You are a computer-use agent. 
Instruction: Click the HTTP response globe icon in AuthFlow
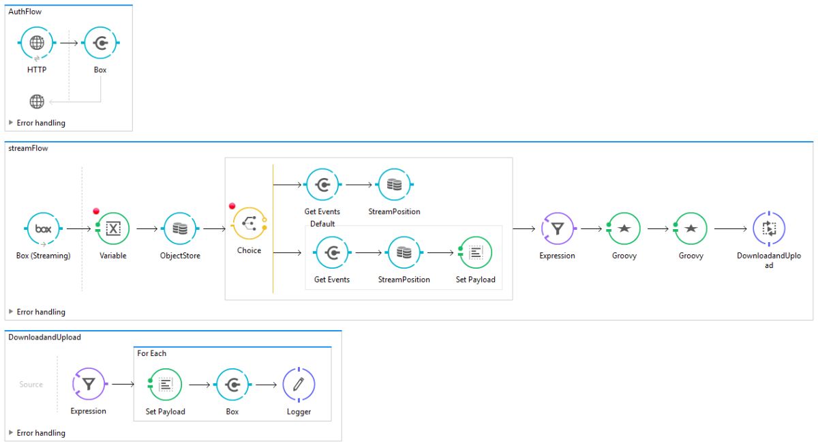click(37, 102)
